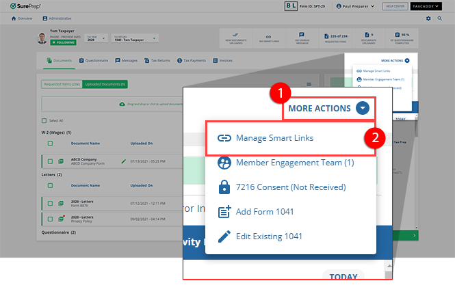455x285 pixels.
Task: Click the date 07/13/2021 - 05:25 PM
Action: 148,161
